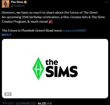Translate the post via 翻译帖子
The image size is (110, 105).
7,35
